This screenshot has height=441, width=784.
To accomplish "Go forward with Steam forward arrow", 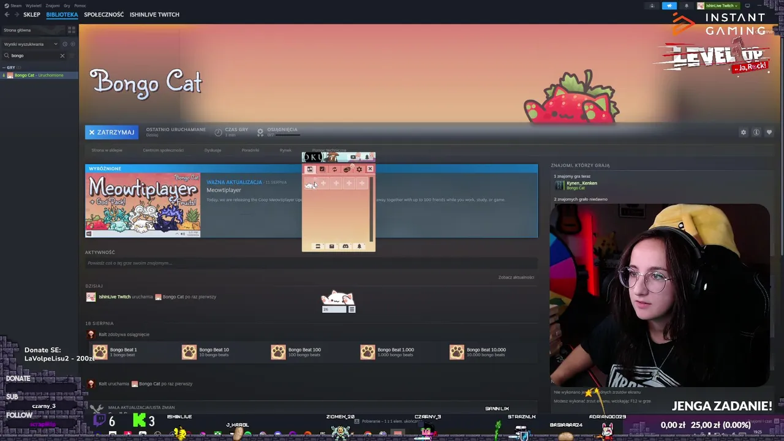I will [x=16, y=15].
